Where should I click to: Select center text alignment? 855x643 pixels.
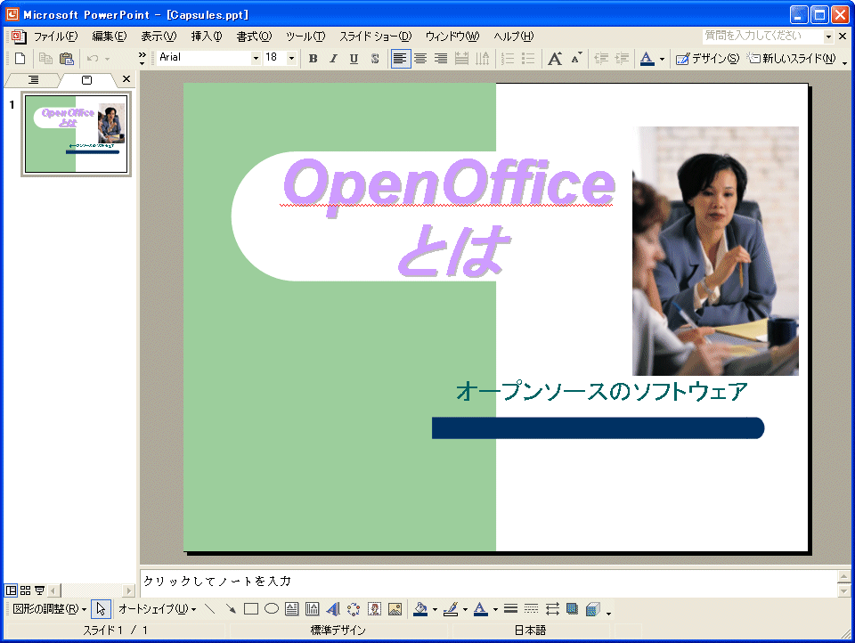(x=420, y=59)
